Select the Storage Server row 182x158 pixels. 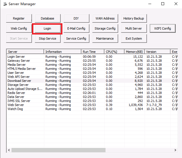click(x=92, y=85)
